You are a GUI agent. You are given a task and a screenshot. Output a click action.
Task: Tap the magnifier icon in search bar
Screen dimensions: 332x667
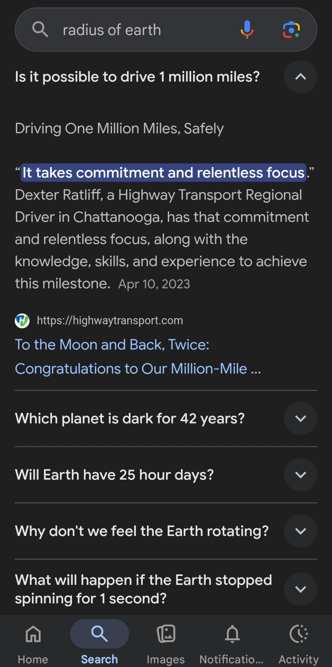[40, 30]
